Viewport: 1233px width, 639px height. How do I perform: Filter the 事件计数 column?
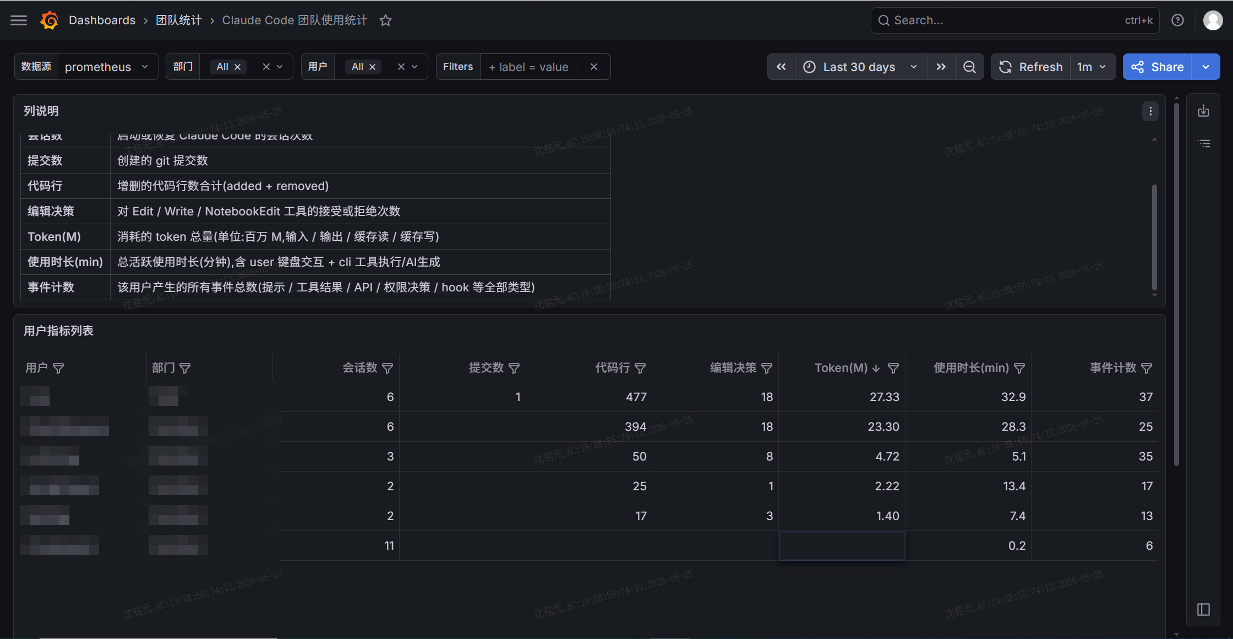click(x=1147, y=368)
